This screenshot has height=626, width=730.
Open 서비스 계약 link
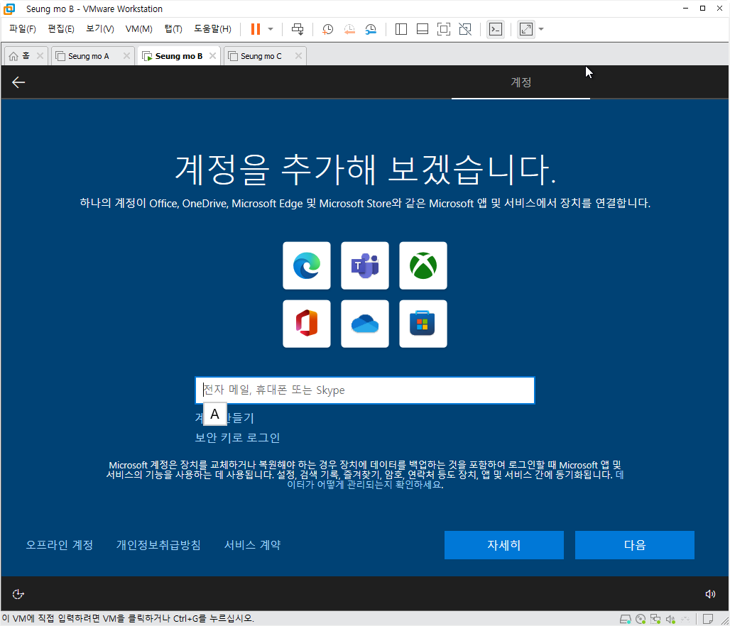point(252,544)
